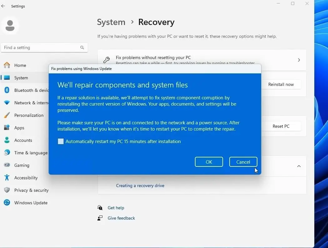Screen dimensions: 328x248
Task: Select the Accounts settings icon
Action: (x=7, y=140)
